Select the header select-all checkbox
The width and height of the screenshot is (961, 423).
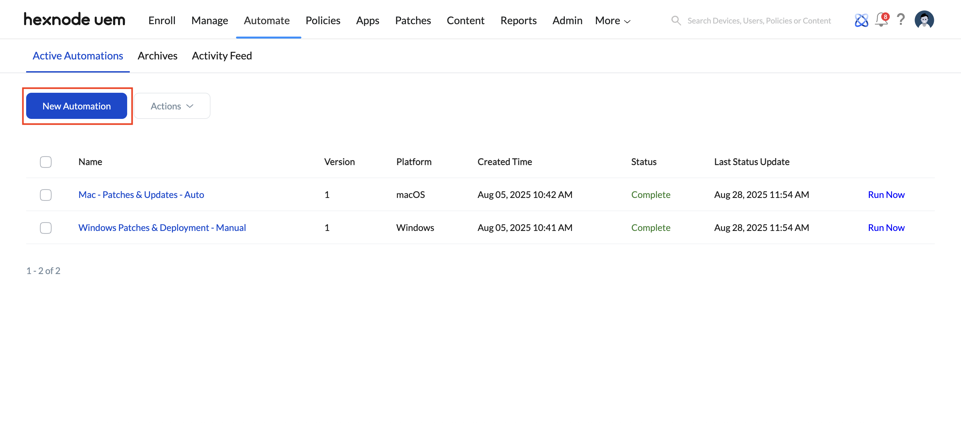tap(45, 162)
